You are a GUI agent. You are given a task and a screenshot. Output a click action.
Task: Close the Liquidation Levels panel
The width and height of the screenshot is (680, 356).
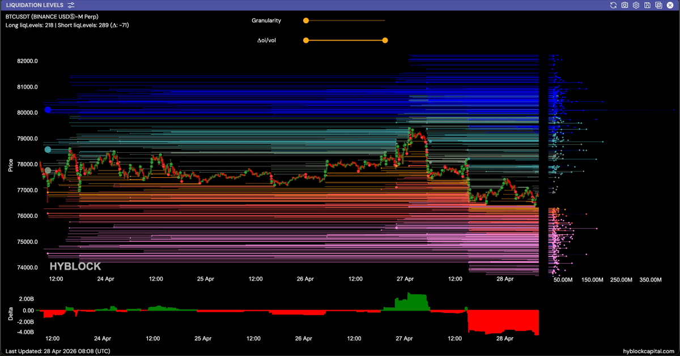pos(670,5)
